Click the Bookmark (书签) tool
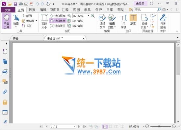This screenshot has width=181, height=130. click(27, 26)
